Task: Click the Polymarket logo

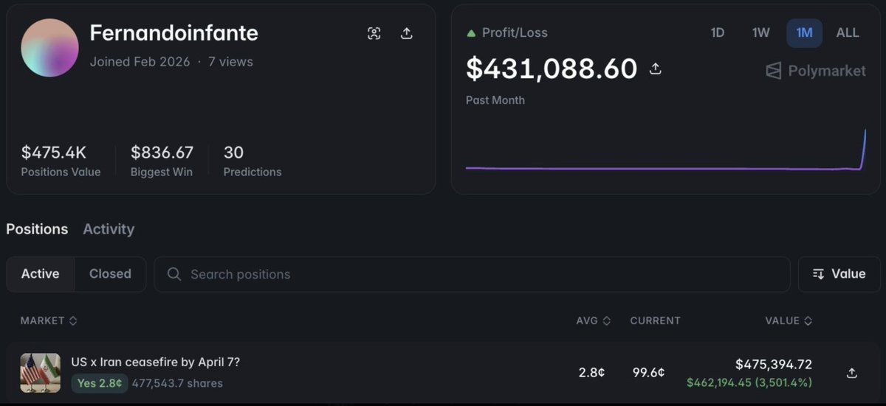Action: coord(815,71)
